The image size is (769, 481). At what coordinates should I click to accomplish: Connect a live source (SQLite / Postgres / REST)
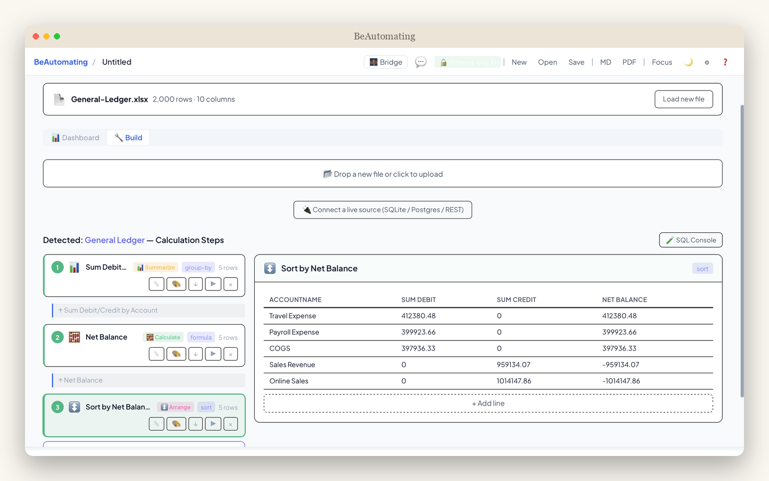(383, 210)
